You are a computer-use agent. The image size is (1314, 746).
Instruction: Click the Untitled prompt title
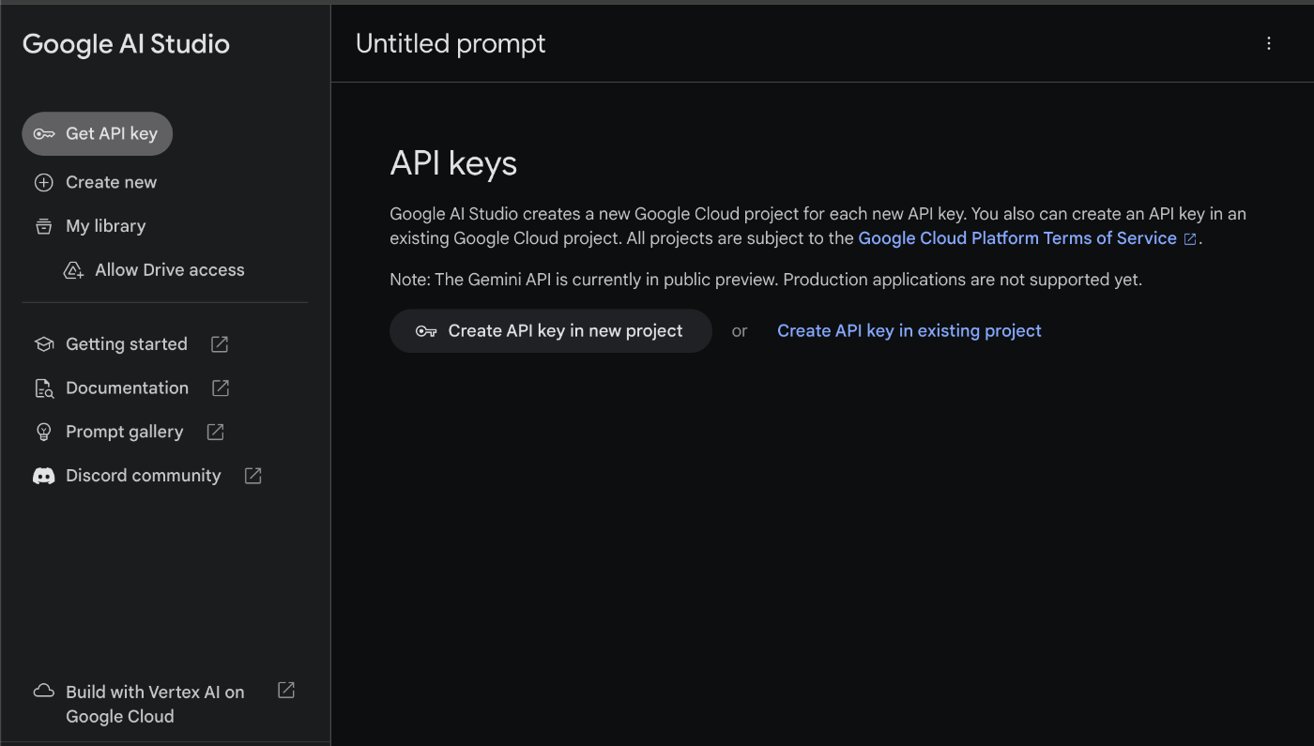click(451, 44)
